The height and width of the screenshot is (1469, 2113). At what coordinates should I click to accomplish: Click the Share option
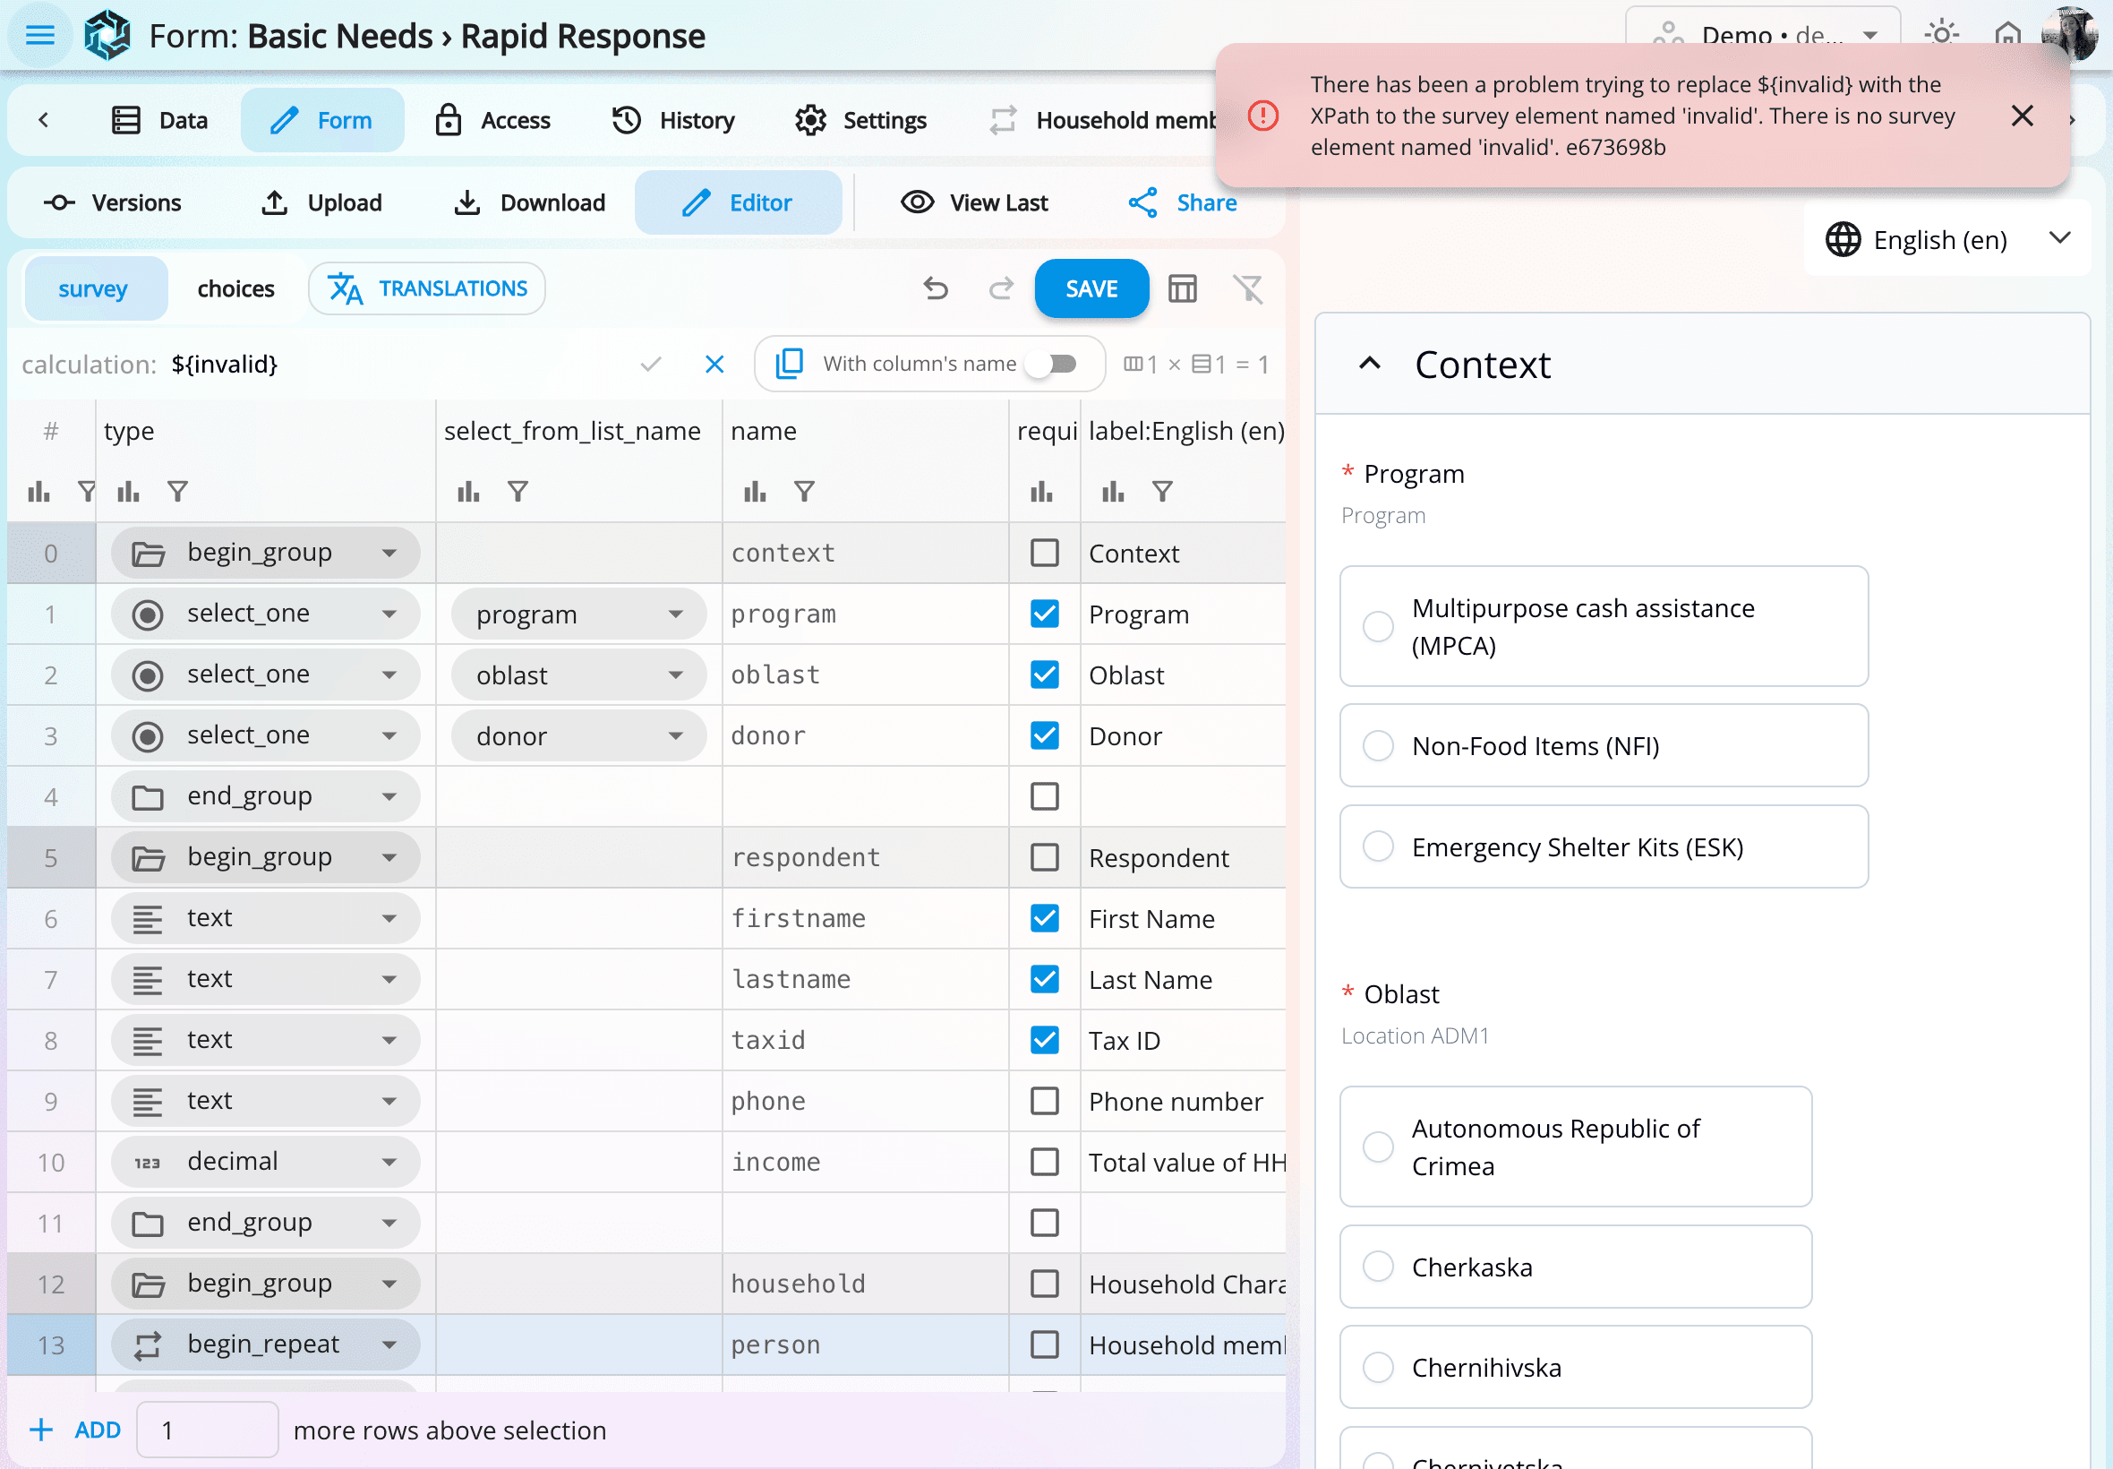pyautogui.click(x=1181, y=202)
